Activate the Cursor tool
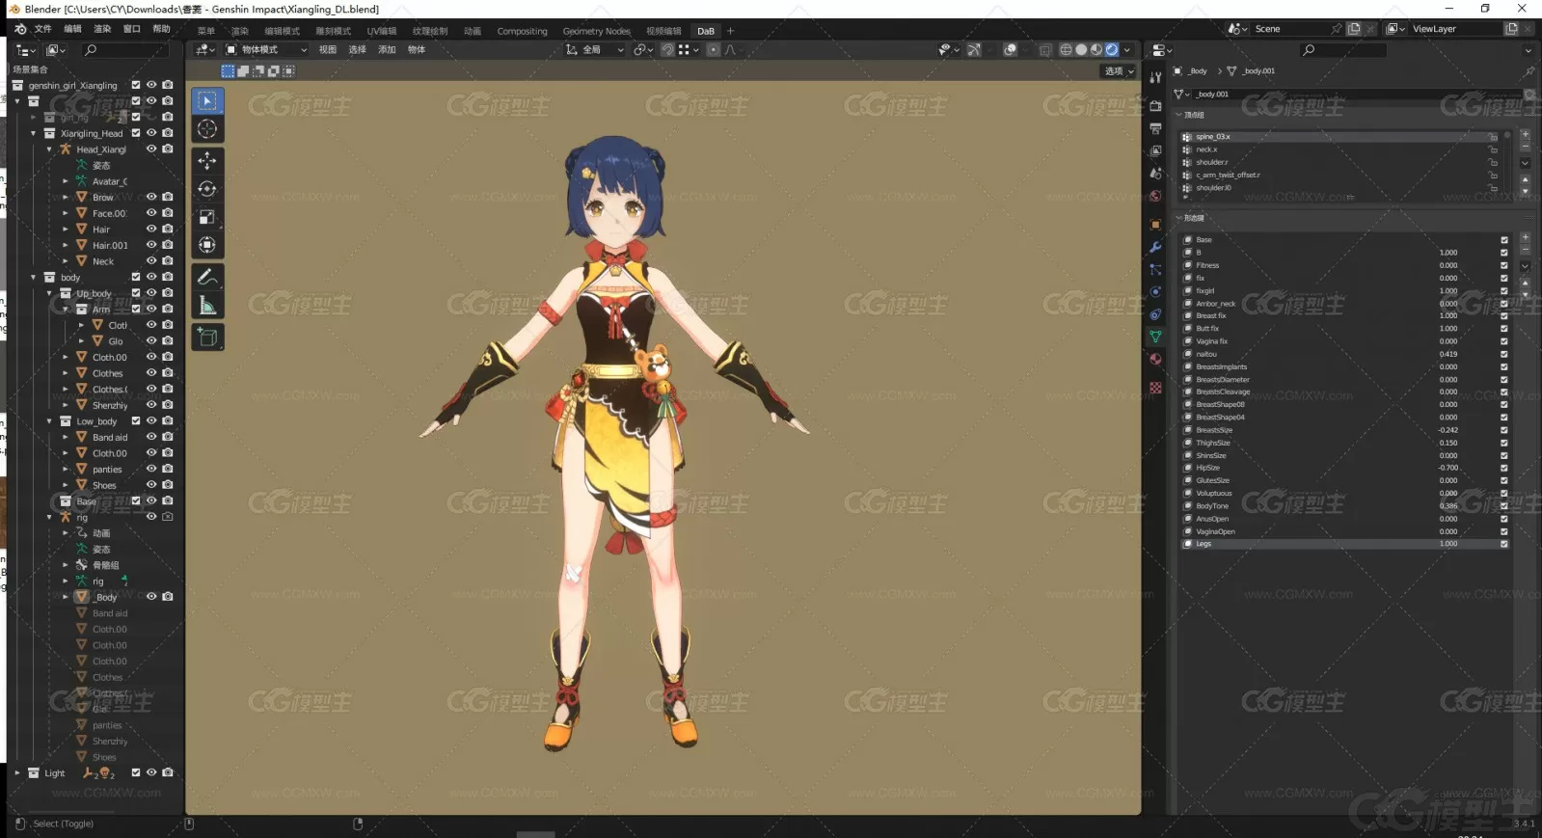Viewport: 1542px width, 838px height. pyautogui.click(x=207, y=129)
